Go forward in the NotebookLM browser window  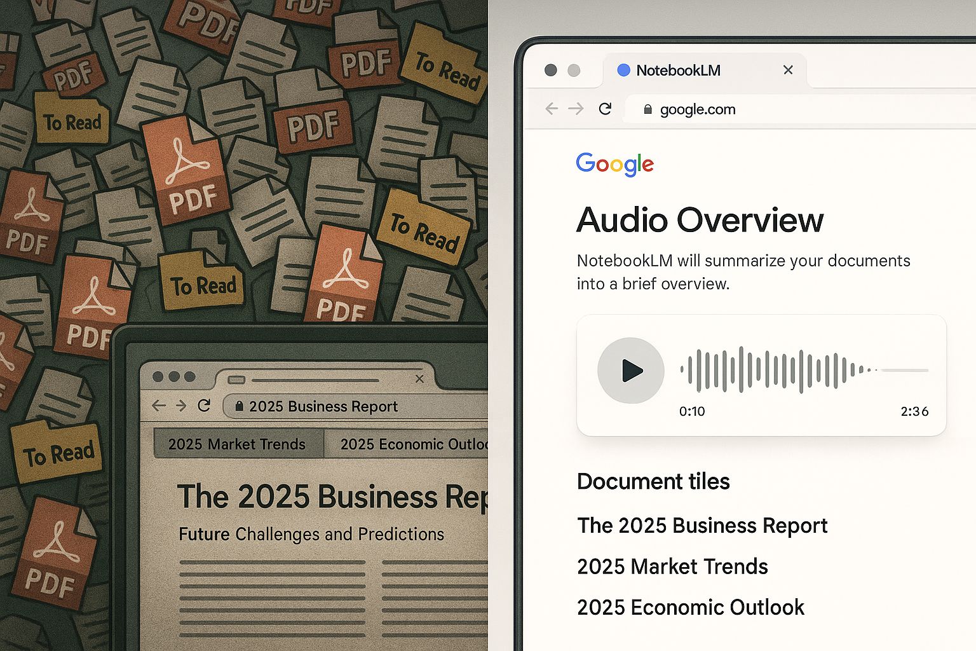(576, 109)
